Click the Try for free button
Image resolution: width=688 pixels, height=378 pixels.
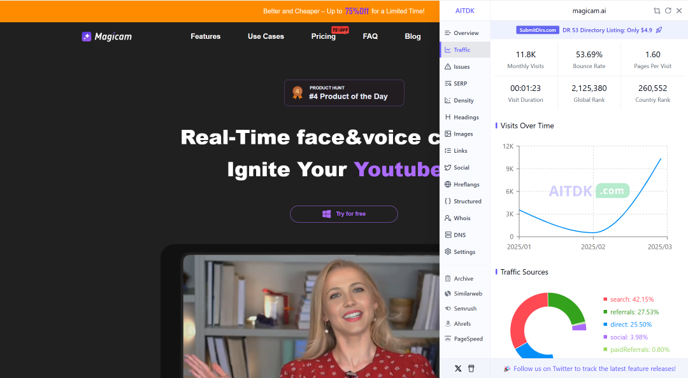click(344, 214)
